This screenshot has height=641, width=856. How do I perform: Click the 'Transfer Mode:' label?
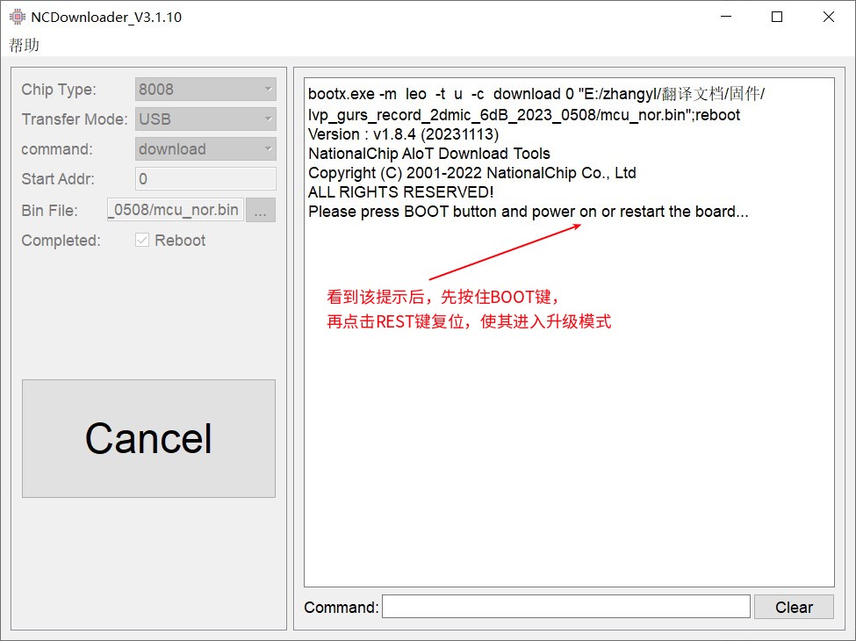click(75, 119)
